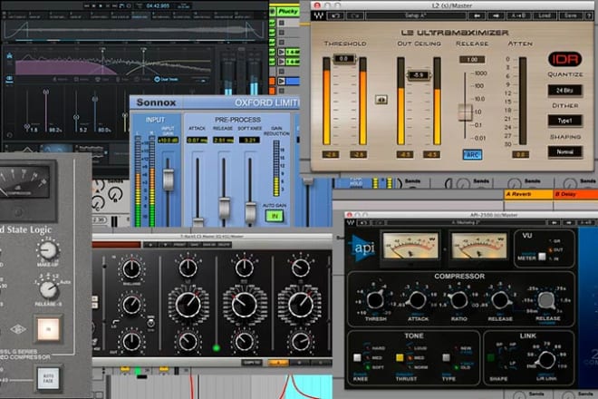This screenshot has height=399, width=598.
Task: Click the left VU meter in the API-2500
Action: [x=410, y=246]
